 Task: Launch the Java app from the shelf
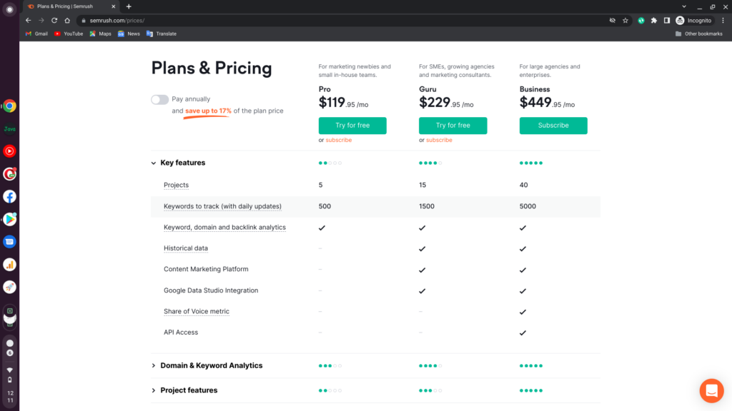(x=10, y=128)
